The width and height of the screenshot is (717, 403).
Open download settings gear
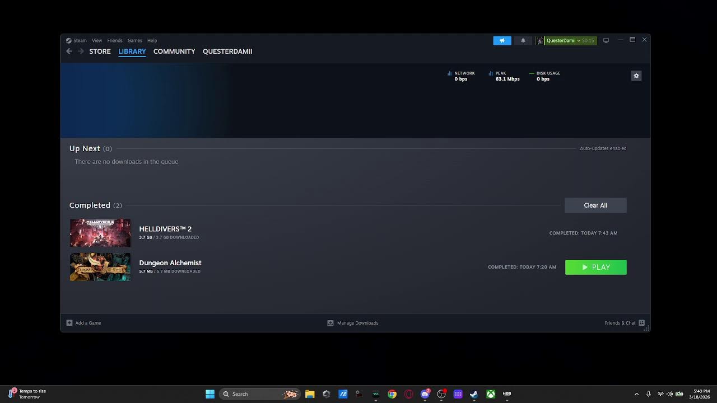coord(636,76)
